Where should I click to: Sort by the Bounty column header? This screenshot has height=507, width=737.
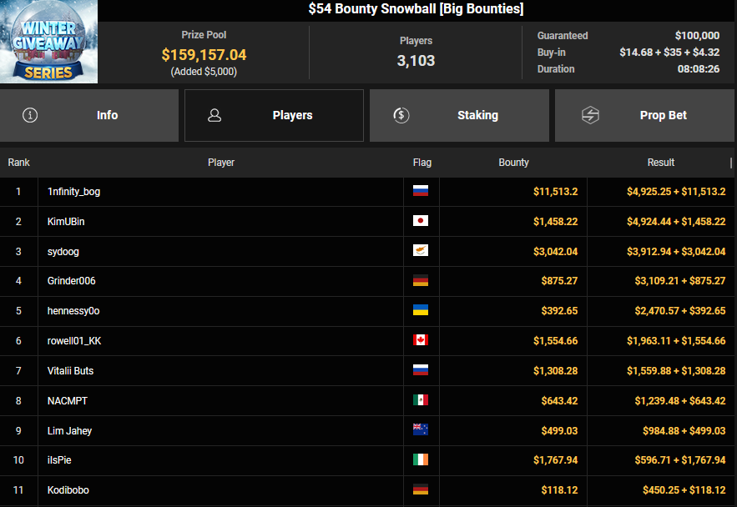513,163
